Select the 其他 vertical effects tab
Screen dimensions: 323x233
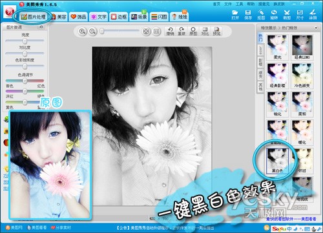(x=260, y=86)
